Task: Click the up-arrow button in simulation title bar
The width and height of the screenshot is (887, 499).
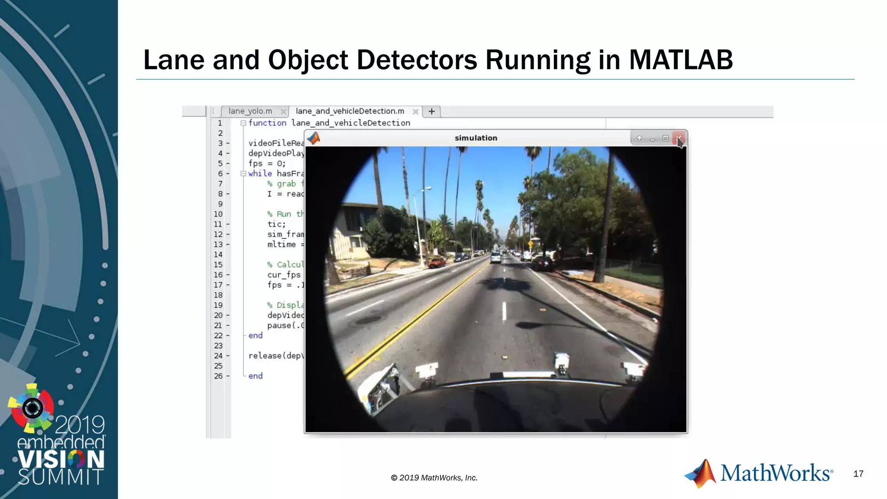Action: [x=639, y=138]
